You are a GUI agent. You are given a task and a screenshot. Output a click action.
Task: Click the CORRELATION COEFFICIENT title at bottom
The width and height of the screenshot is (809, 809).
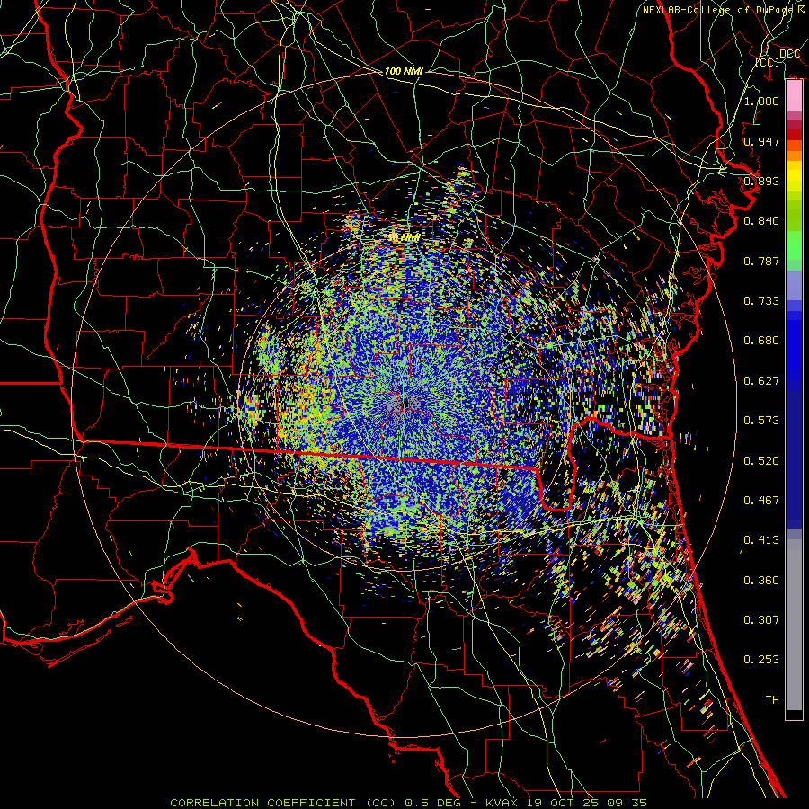262,803
